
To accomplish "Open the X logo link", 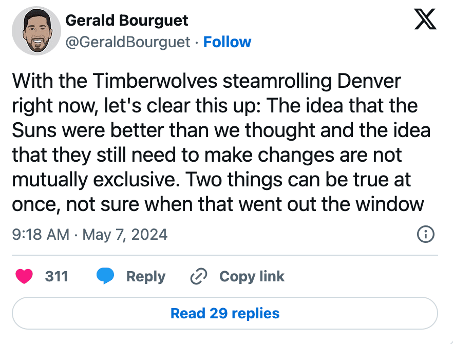I will tap(425, 19).
